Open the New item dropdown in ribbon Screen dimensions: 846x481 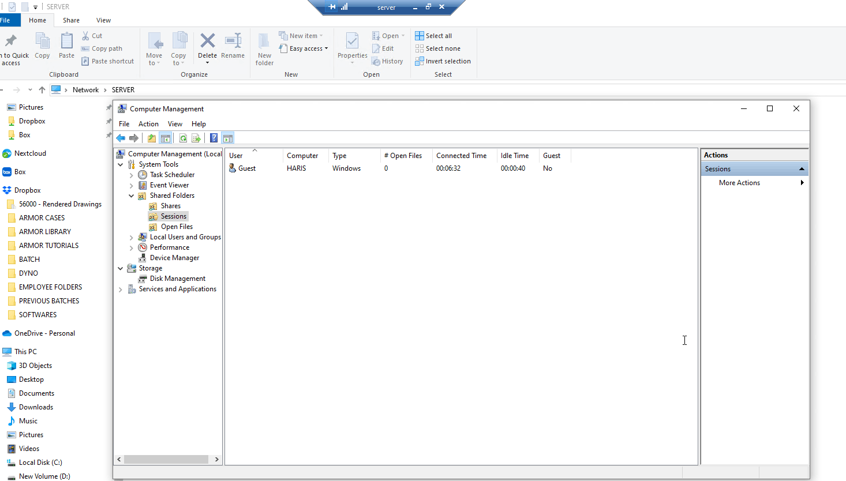301,36
